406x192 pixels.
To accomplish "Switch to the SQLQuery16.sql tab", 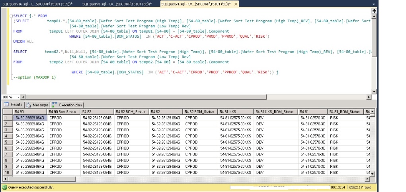I will click(x=37, y=4).
